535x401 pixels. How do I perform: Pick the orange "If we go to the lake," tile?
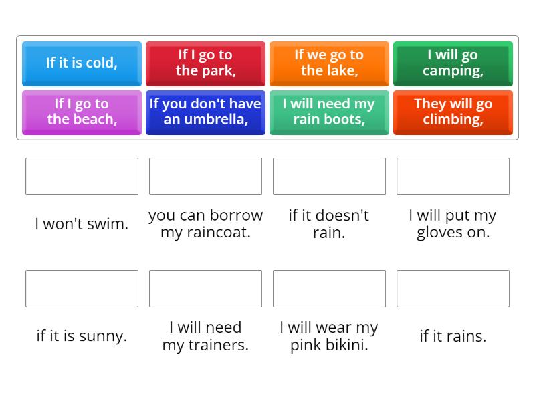329,63
